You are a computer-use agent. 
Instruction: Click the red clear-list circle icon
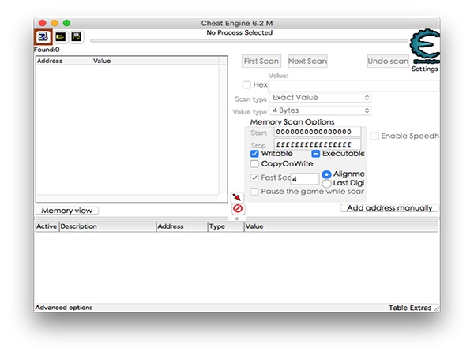pos(238,208)
